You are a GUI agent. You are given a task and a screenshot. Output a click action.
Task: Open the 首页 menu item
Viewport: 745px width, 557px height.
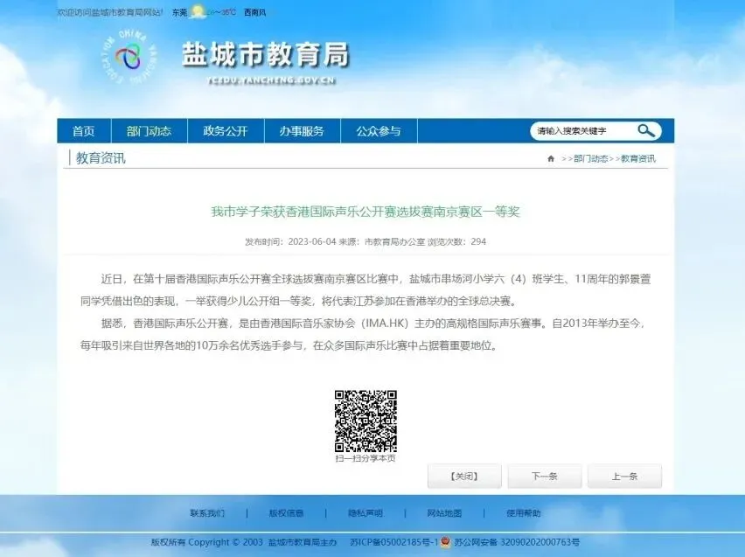(x=84, y=130)
